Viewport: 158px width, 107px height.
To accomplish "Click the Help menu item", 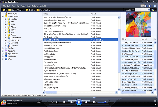I will pyautogui.click(x=28, y=6).
